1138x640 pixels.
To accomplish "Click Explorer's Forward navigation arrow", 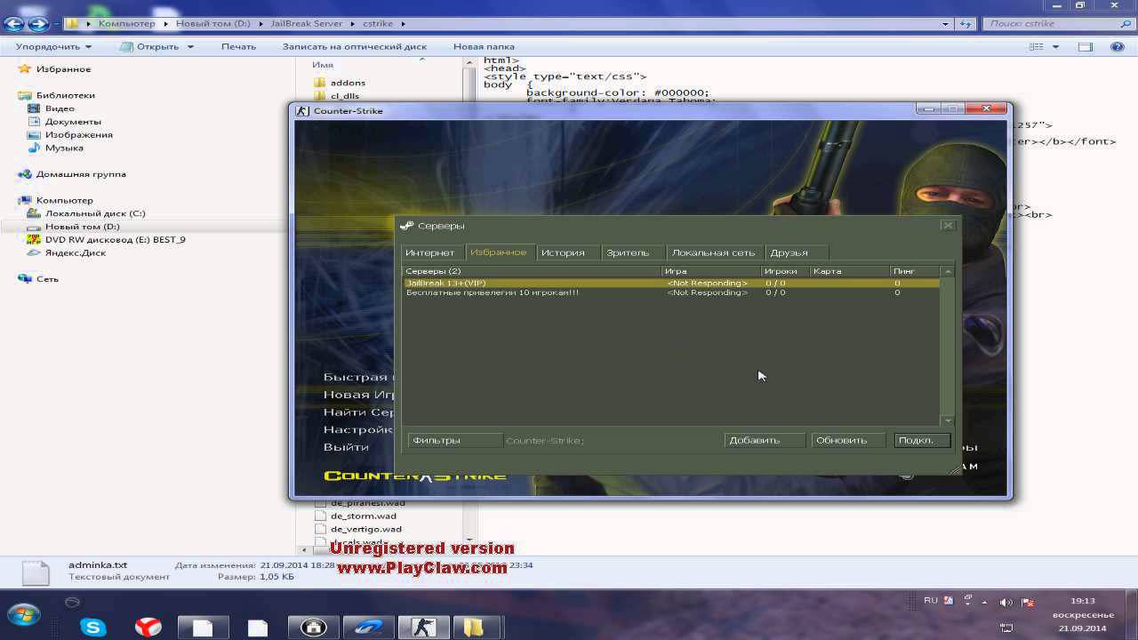I will point(38,23).
